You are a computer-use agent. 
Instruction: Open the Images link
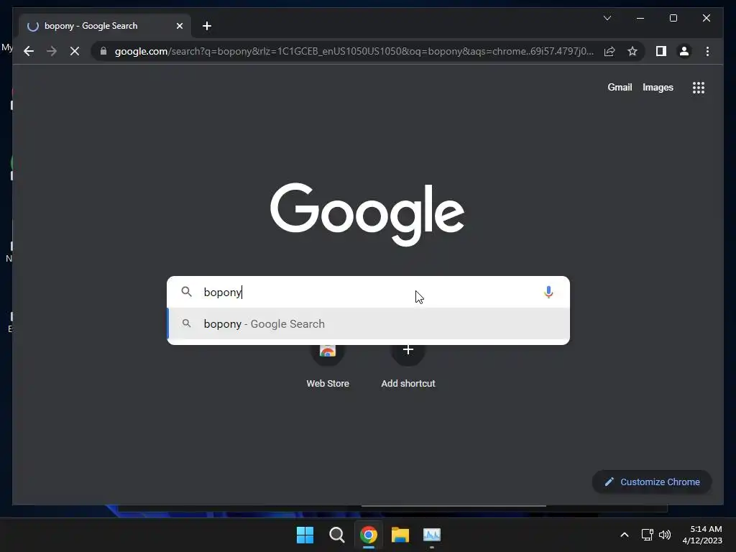pos(658,87)
